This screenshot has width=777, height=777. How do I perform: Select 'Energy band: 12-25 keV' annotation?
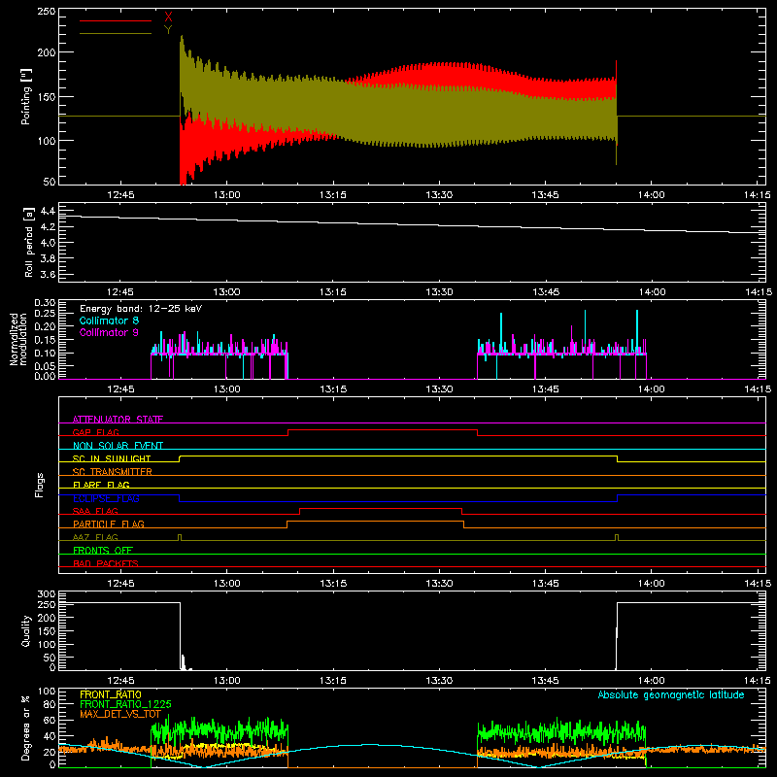pyautogui.click(x=141, y=309)
